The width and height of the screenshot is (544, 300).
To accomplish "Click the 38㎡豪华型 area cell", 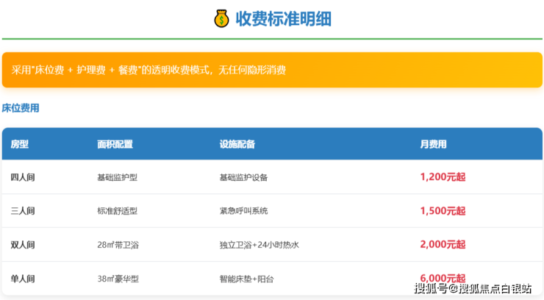I will 118,279.
